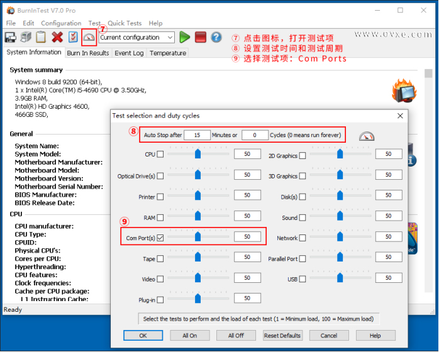
Task: Click the clipboard copy icon in toolbar
Action: tap(41, 37)
